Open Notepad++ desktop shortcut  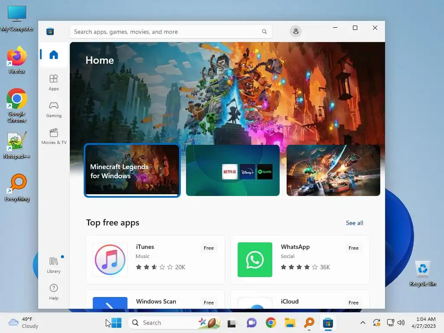pos(17,145)
